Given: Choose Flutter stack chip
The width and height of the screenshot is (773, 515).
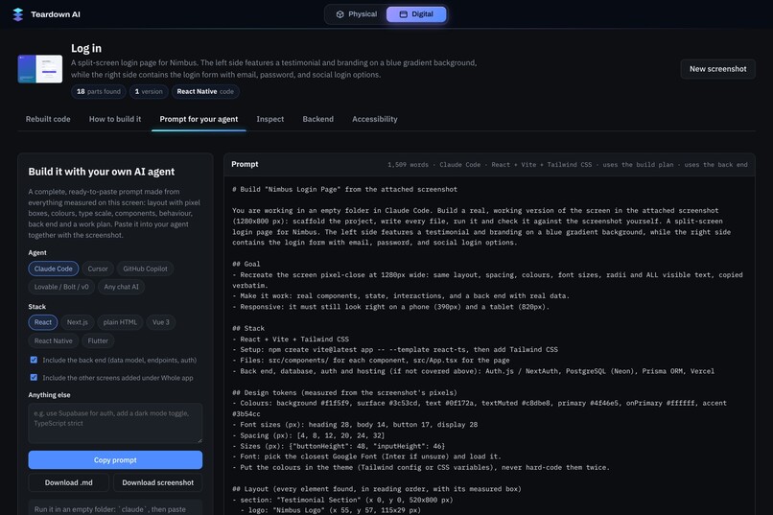Looking at the screenshot, I should click(98, 341).
